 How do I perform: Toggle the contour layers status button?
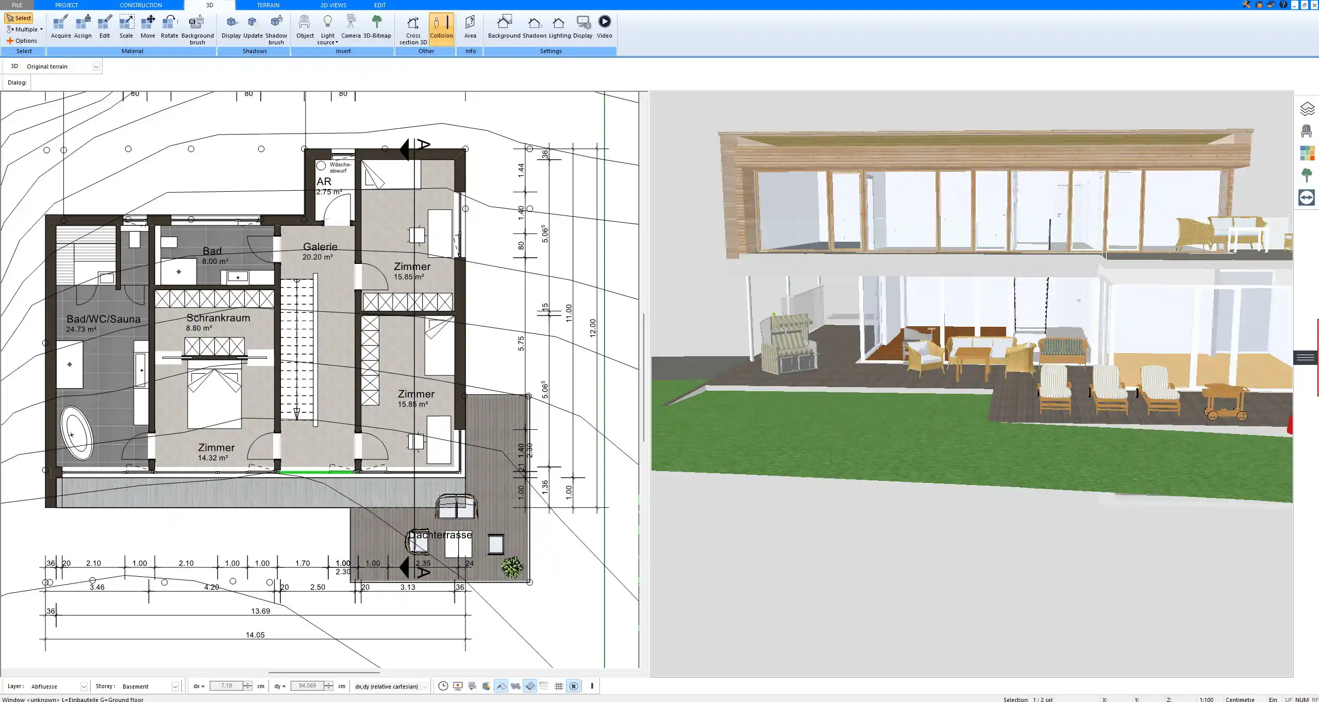click(x=544, y=686)
